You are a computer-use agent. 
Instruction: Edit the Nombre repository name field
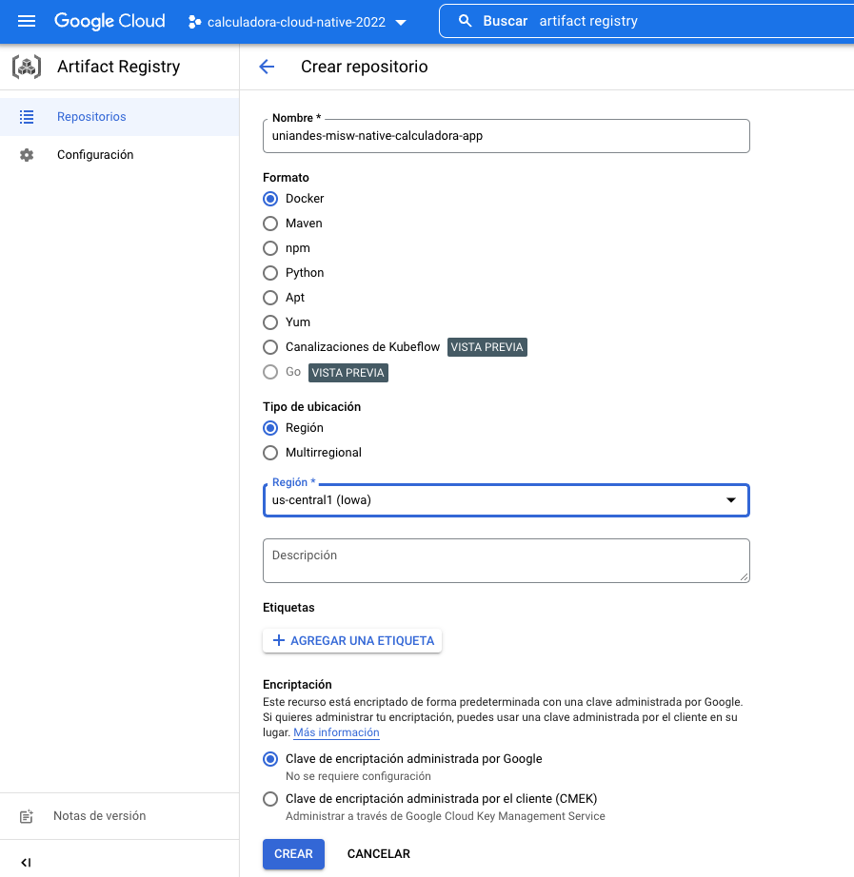pyautogui.click(x=506, y=136)
